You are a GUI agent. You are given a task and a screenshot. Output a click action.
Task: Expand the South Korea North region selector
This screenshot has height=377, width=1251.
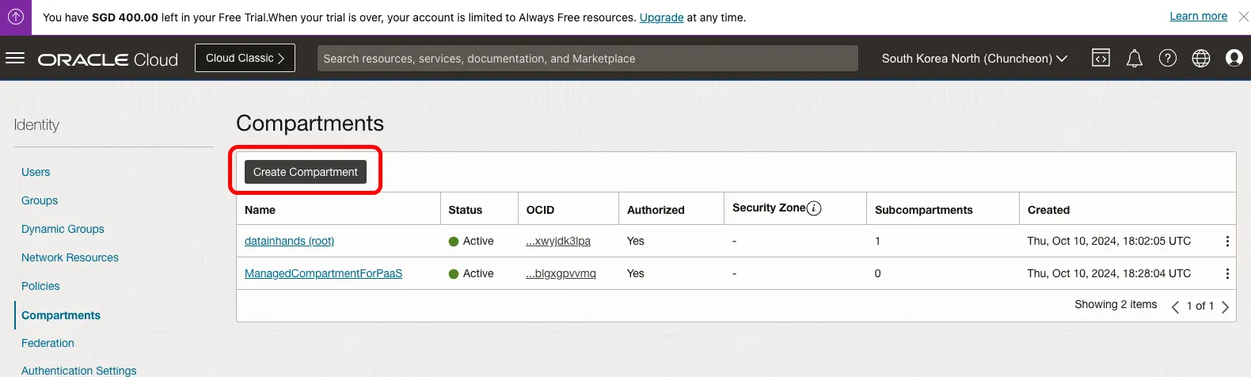tap(975, 59)
